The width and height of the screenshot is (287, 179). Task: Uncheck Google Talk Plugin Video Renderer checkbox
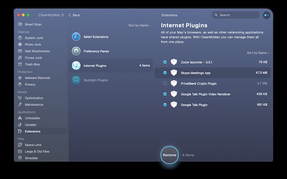tap(165, 94)
